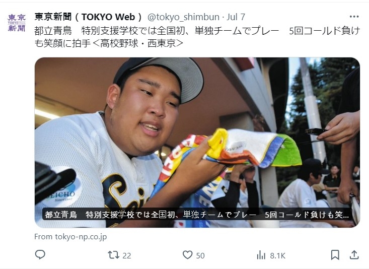View analytics bar chart icon

[261, 255]
